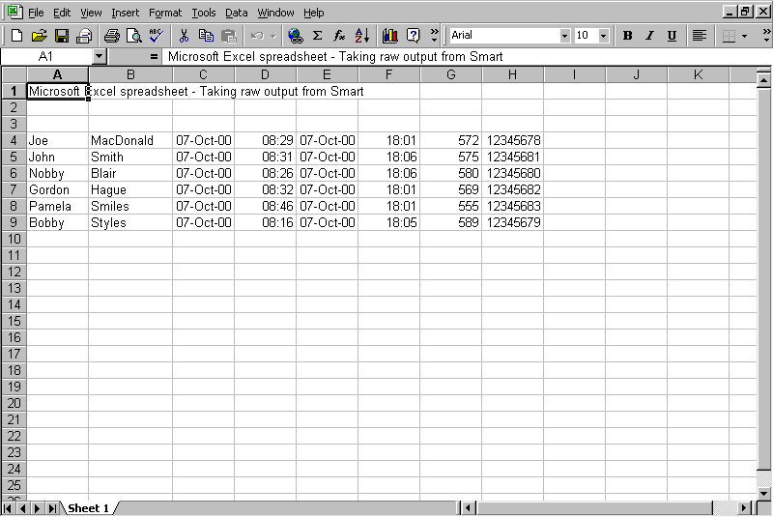Copy selection with the Copy icon
773x517 pixels.
pos(206,36)
